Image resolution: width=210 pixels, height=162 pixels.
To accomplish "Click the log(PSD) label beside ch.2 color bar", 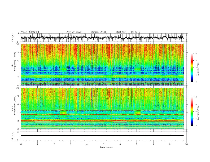I will pos(198,113).
